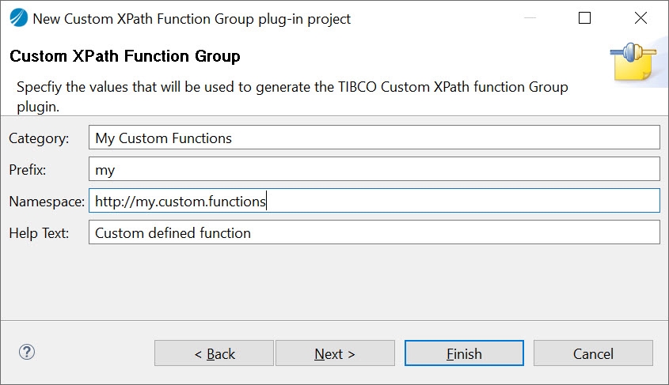Cancel the new plug-in project wizard
The height and width of the screenshot is (385, 669).
pos(593,353)
